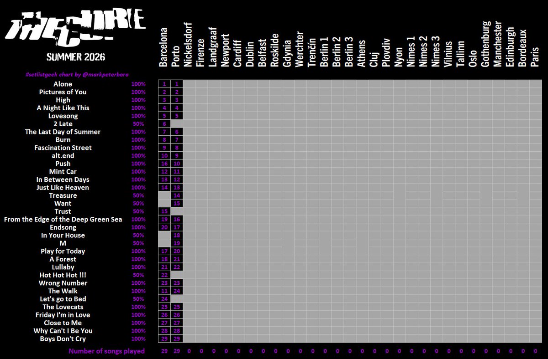548x359 pixels.
Task: Click the Nickelsdorf column header
Action: (189, 45)
